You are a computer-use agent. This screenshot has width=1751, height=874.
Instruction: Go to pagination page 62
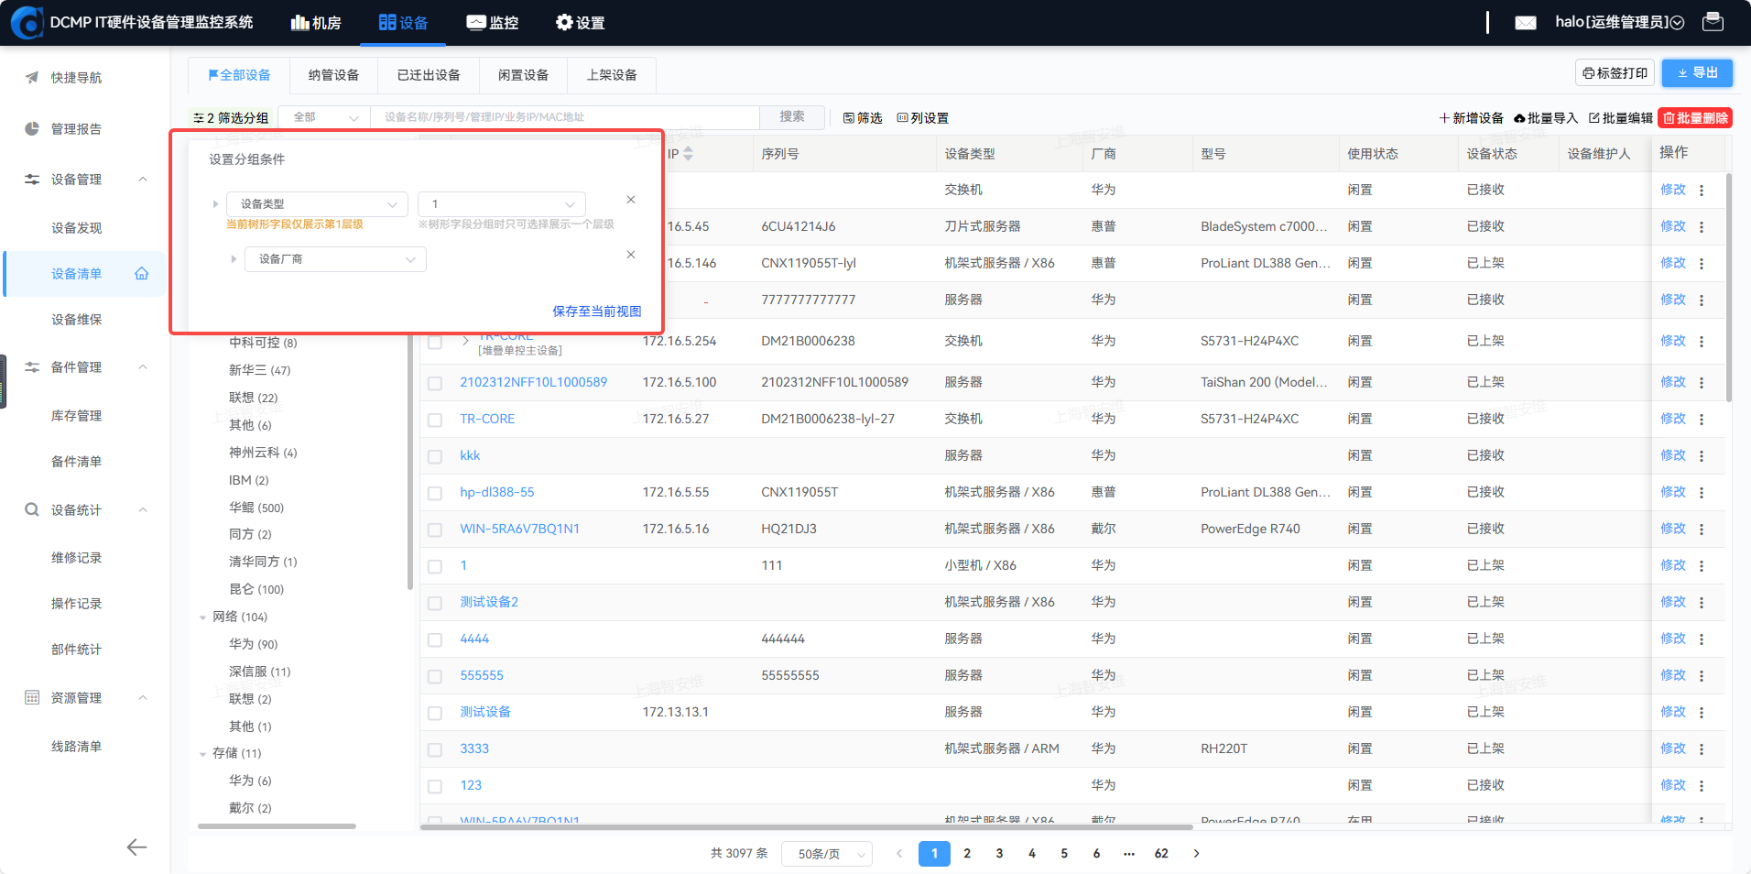coord(1161,854)
